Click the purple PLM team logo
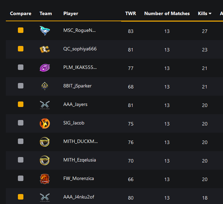Screen dimensions: 223x204 pyautogui.click(x=45, y=68)
